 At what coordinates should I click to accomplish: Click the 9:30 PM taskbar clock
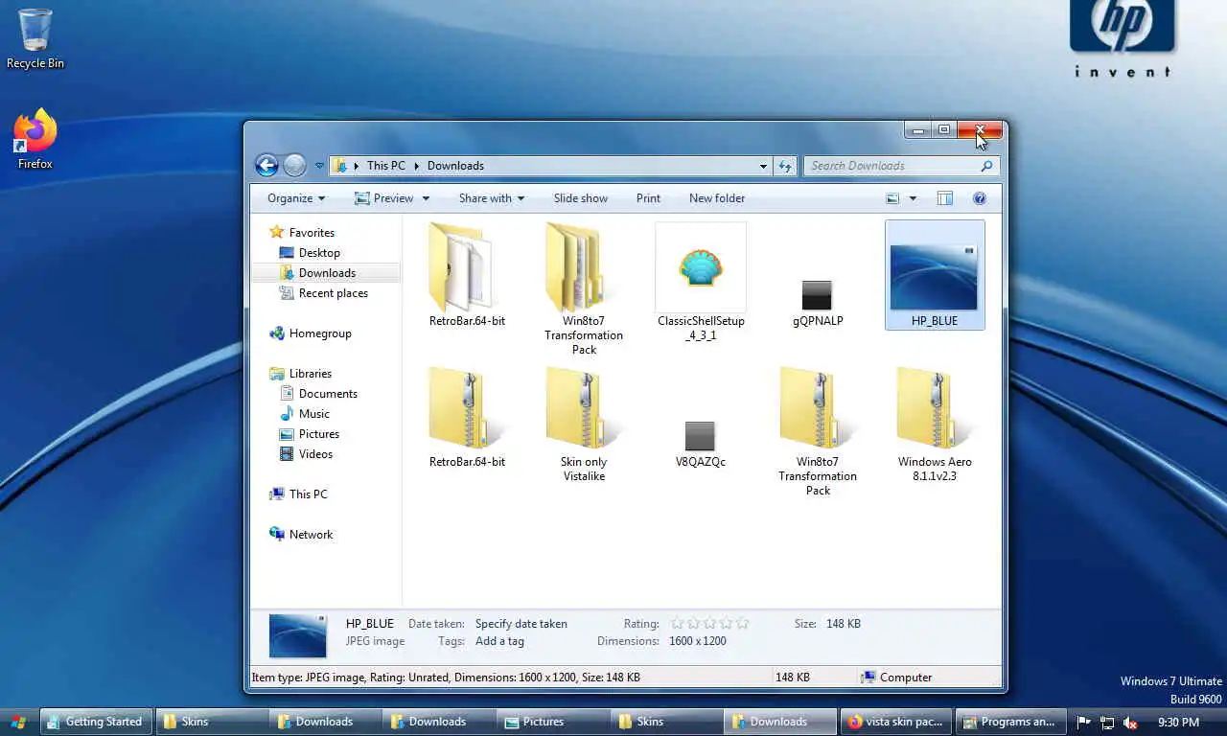tap(1178, 723)
